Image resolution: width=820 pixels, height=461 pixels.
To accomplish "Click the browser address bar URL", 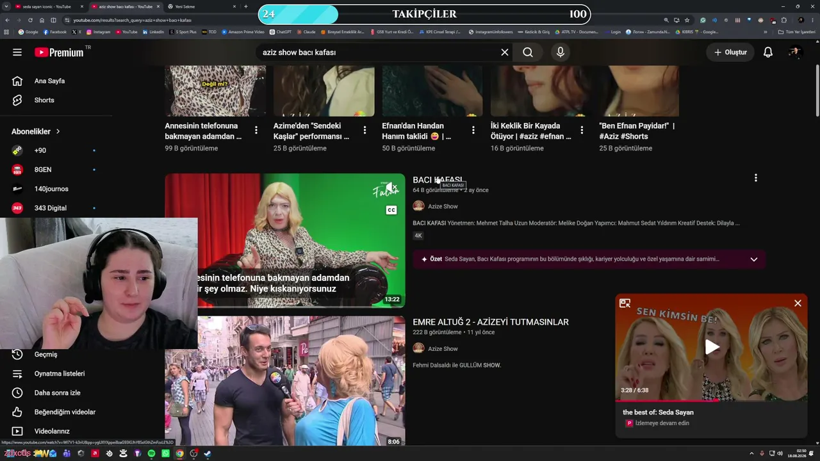I will (133, 20).
